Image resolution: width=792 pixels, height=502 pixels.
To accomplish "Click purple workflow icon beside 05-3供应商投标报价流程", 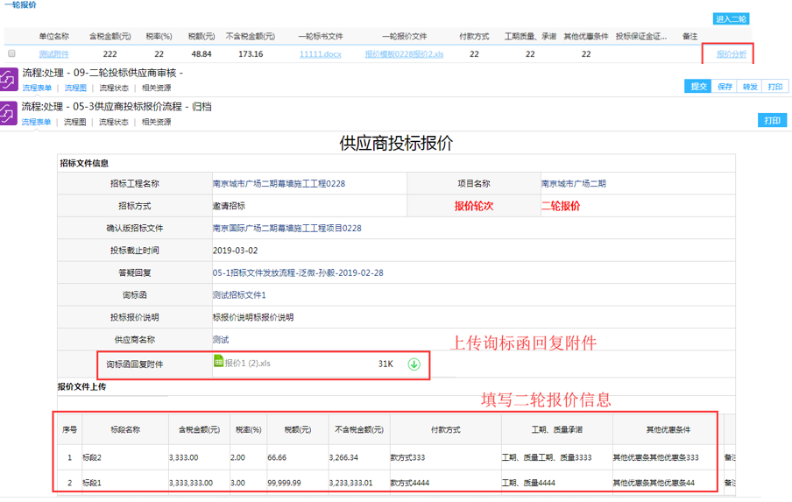I will 9,113.
